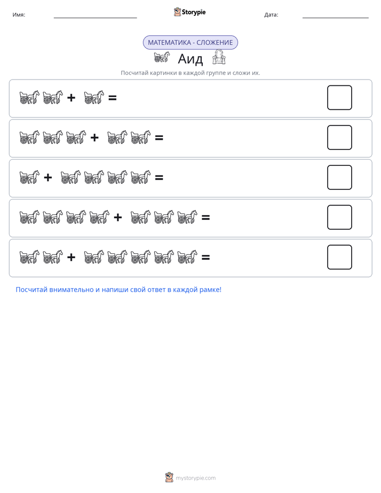Click the МАТЕМАТИКА - СЛОЖЕНИЕ badge
The image size is (381, 493).
190,43
